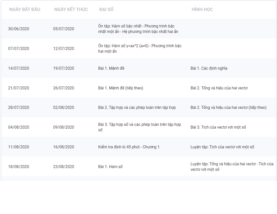Open 'Bài 3. Tích của vectơ với một số'
The height and width of the screenshot is (214, 277).
pos(218,127)
